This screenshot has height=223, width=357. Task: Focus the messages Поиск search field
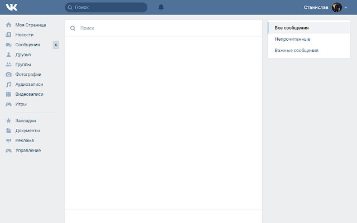163,28
